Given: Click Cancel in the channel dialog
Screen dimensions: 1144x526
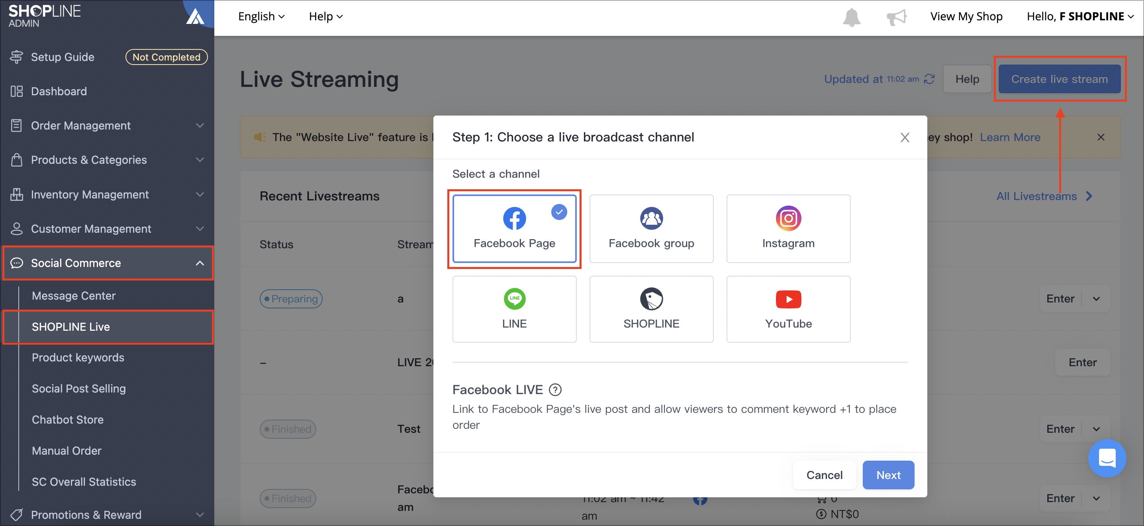Looking at the screenshot, I should (824, 475).
